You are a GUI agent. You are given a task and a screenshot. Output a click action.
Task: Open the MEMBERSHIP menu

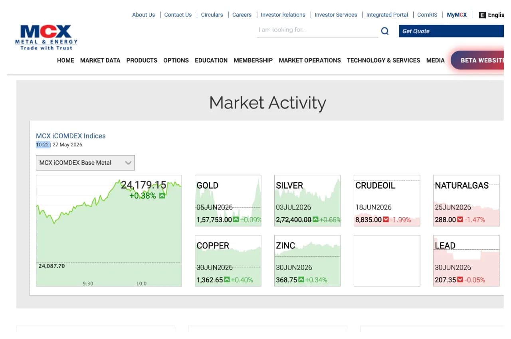(253, 60)
